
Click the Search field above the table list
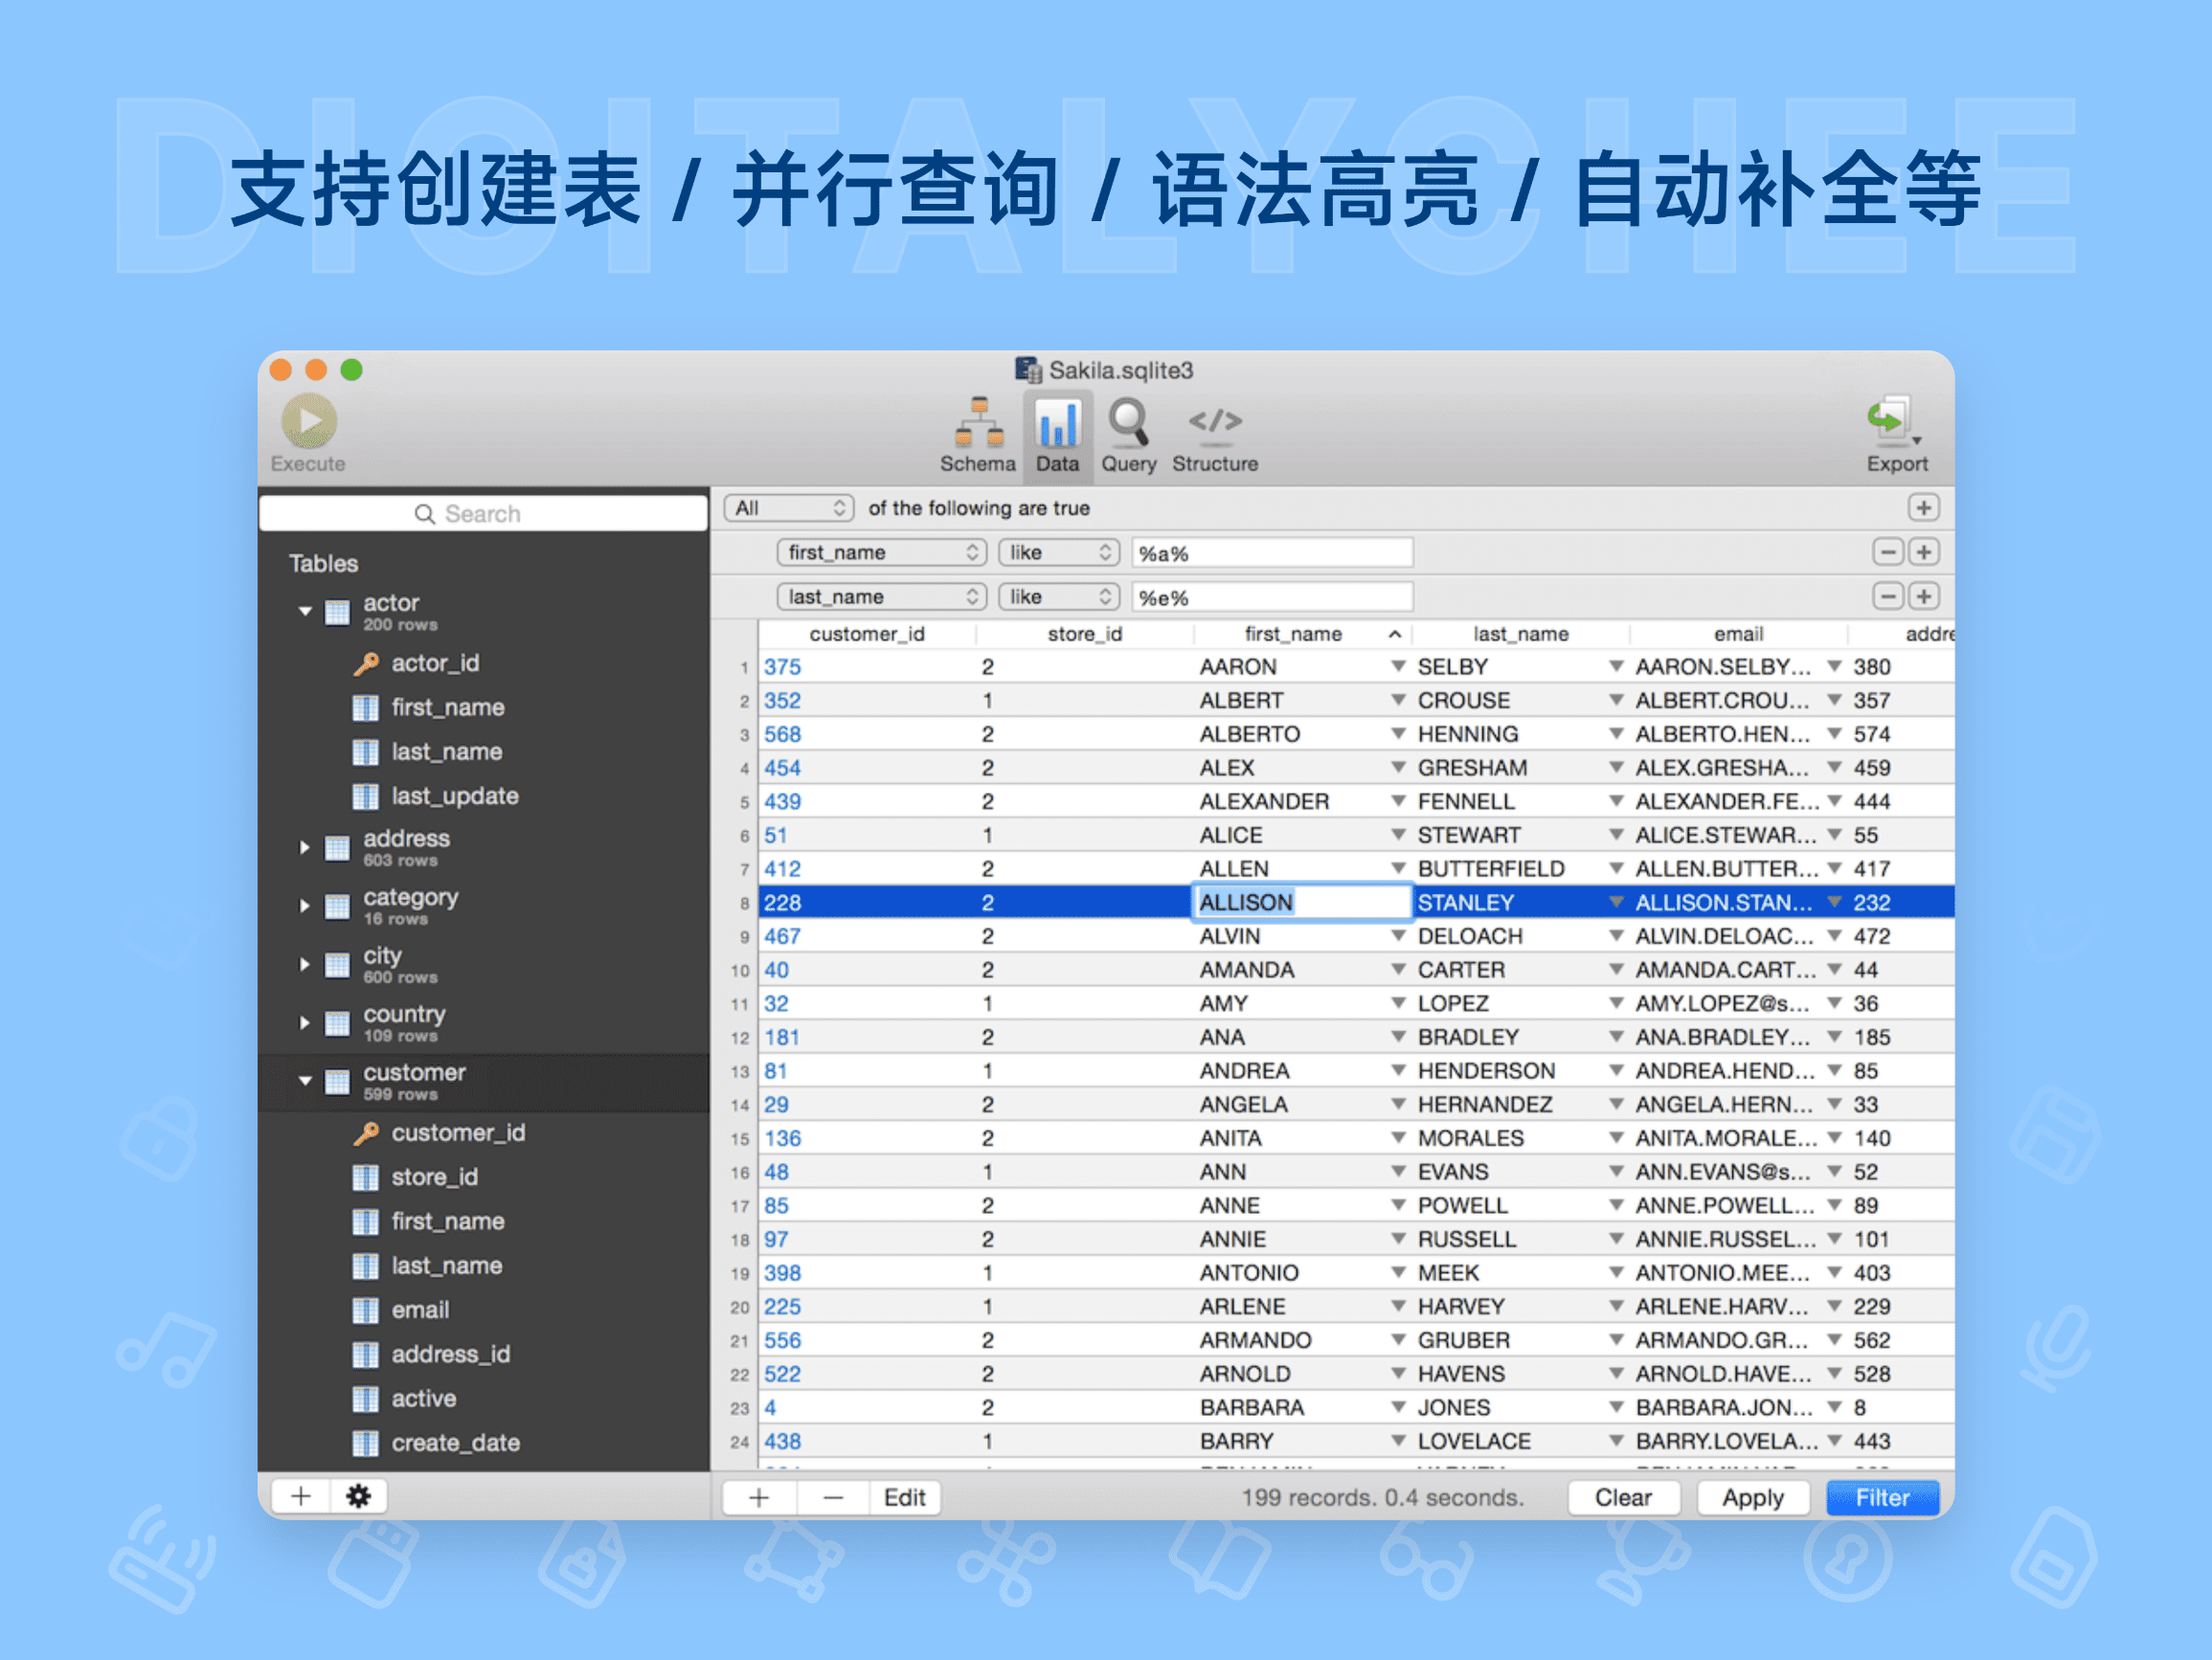click(483, 512)
